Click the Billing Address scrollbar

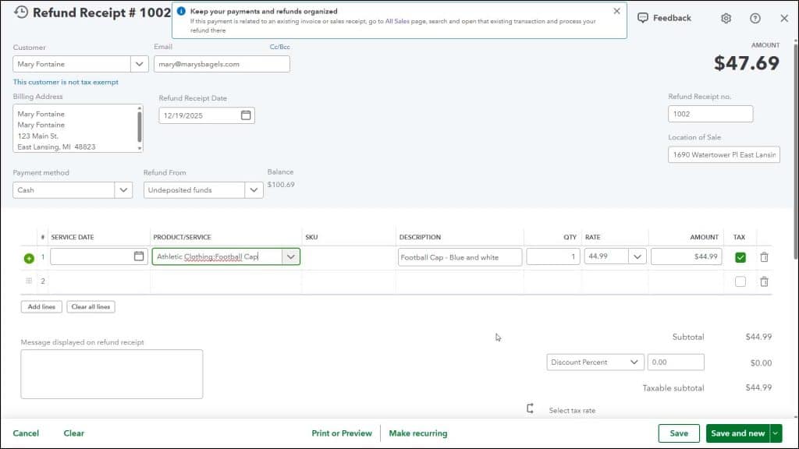(x=140, y=129)
